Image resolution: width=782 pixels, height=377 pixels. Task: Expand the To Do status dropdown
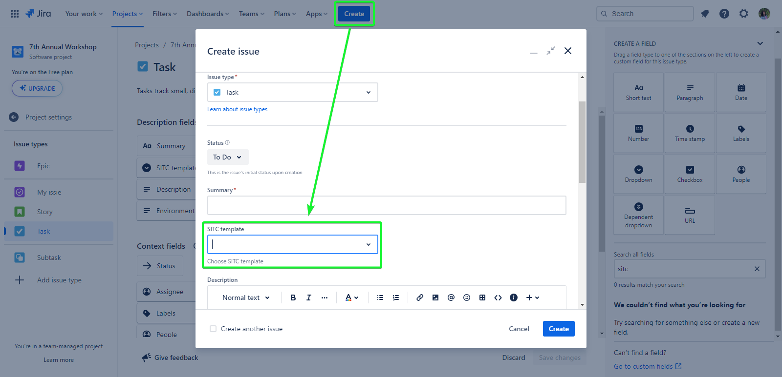[x=228, y=157]
